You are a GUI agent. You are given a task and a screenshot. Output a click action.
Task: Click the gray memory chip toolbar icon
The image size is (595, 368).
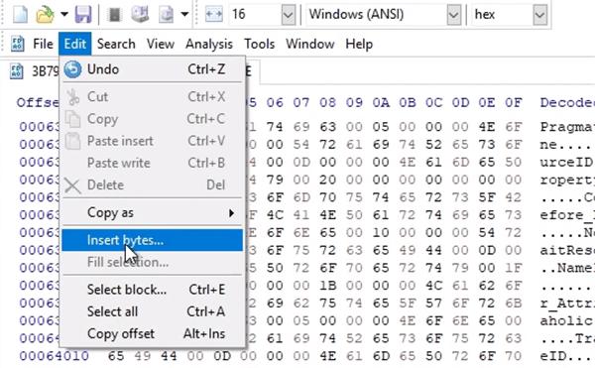click(x=114, y=15)
